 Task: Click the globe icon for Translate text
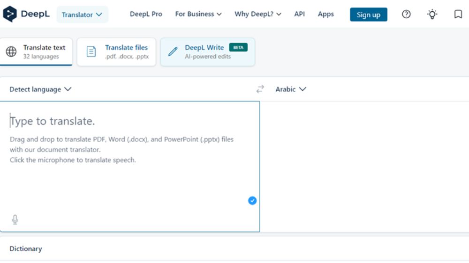click(x=11, y=51)
